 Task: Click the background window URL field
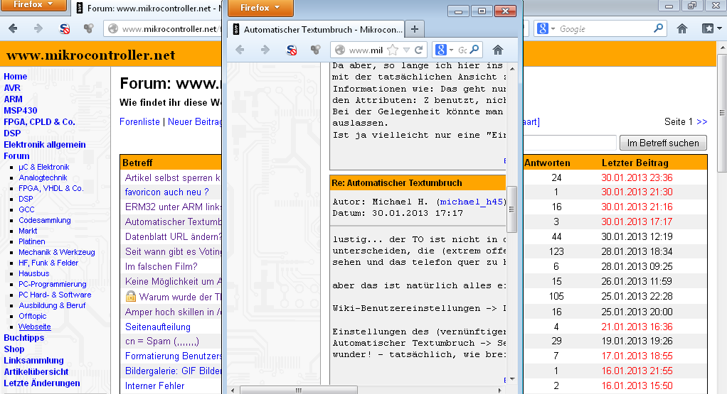point(163,28)
